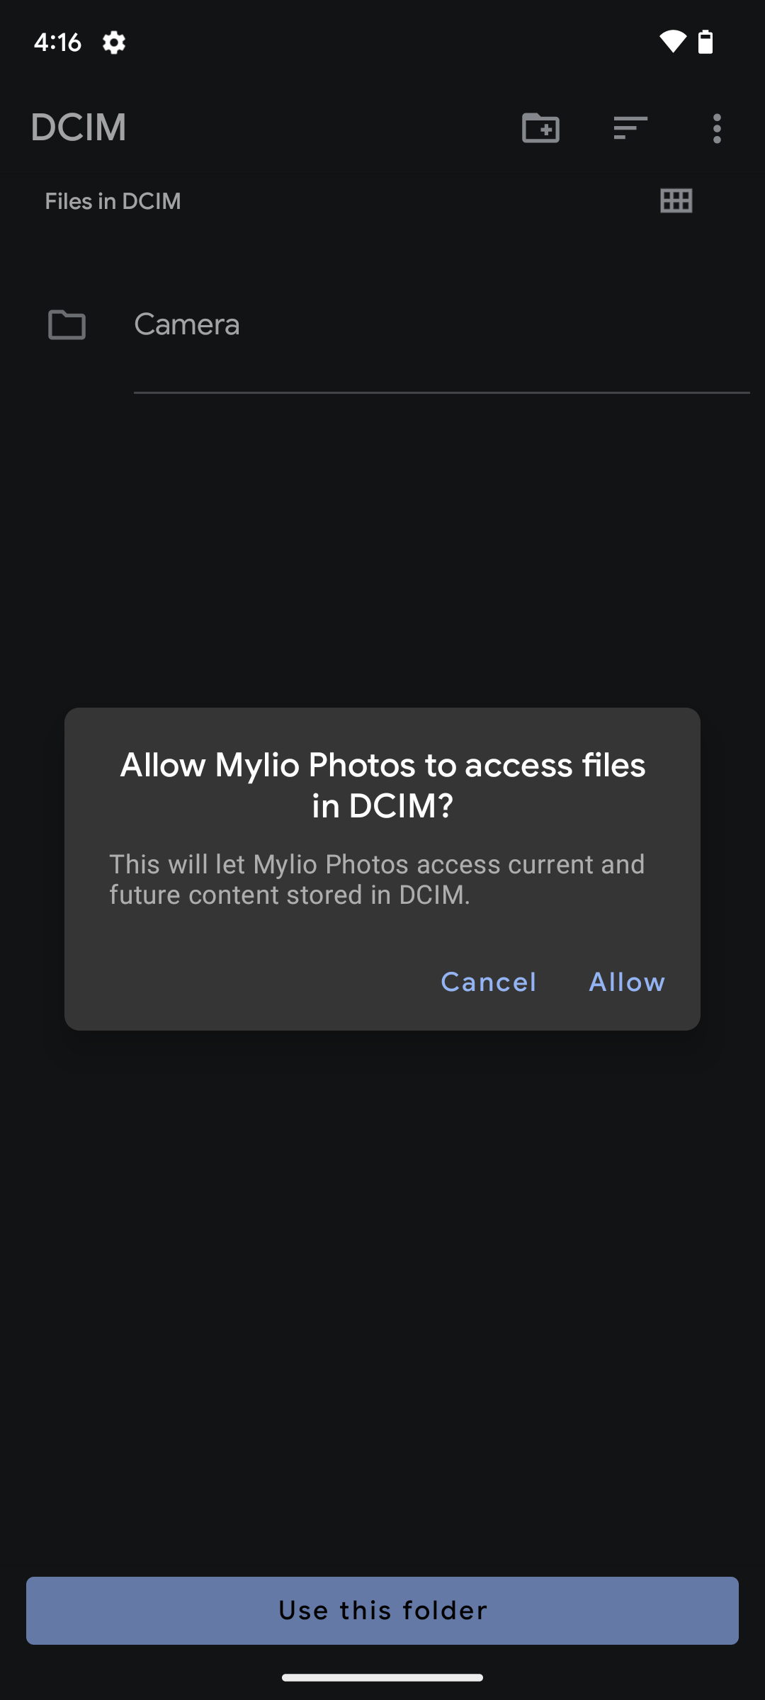The width and height of the screenshot is (765, 1700).
Task: Tap the settings gear in status bar
Action: coord(114,42)
